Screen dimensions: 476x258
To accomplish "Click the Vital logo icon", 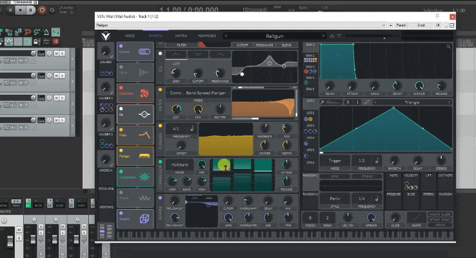I will coord(106,36).
